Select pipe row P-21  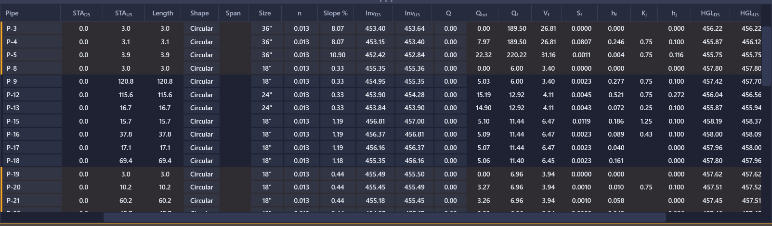pos(33,201)
